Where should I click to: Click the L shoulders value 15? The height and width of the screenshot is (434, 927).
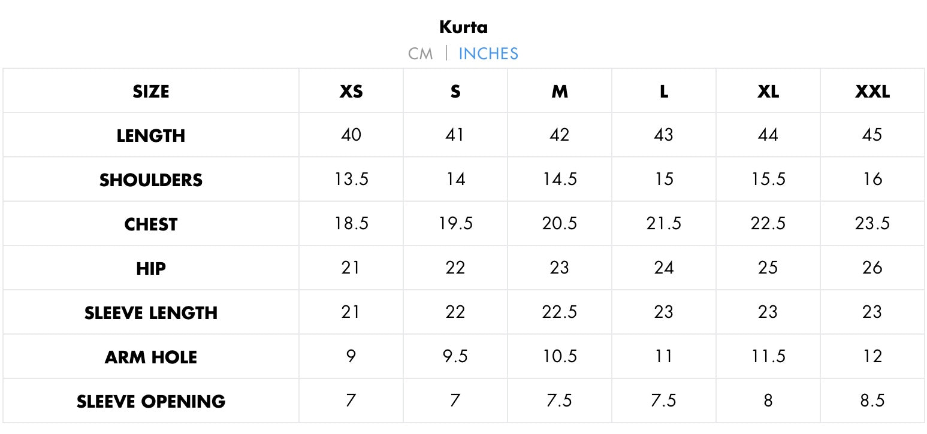coord(663,180)
